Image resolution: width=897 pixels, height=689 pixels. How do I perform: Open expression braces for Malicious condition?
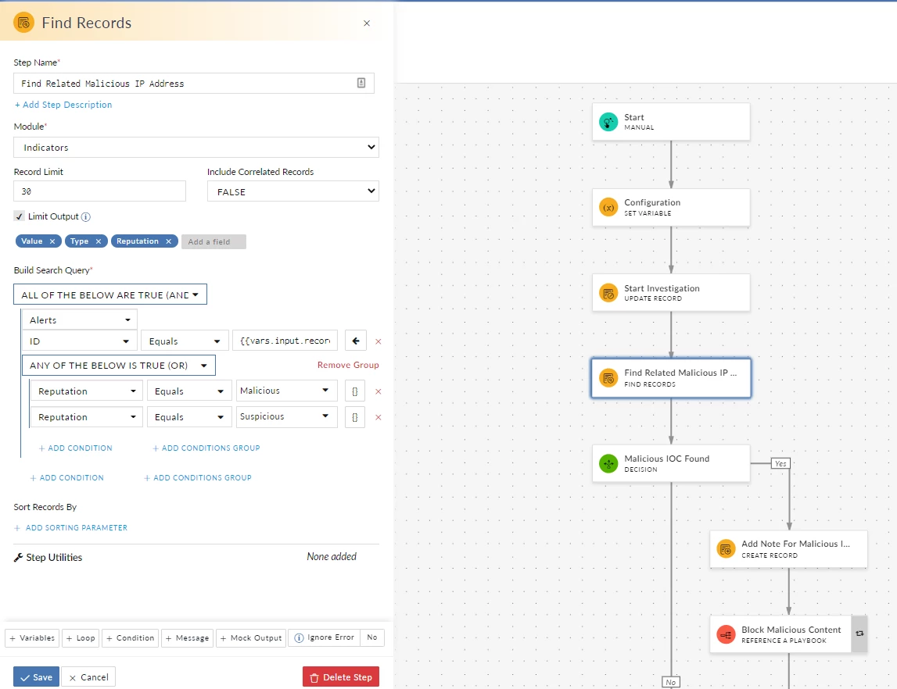[x=355, y=391]
